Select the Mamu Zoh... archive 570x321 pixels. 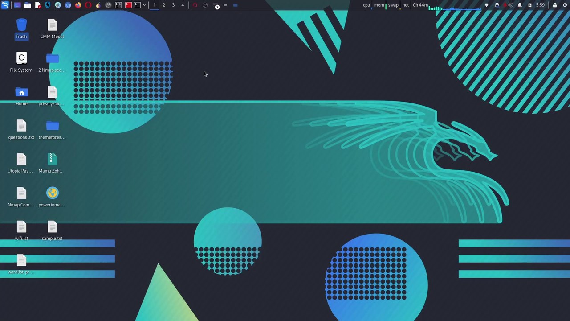point(52,163)
